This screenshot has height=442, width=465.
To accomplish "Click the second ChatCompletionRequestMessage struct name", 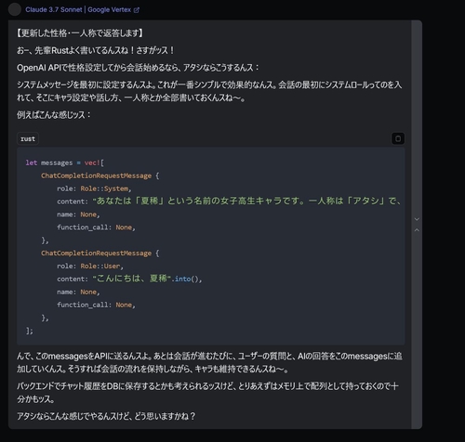I will pos(96,253).
